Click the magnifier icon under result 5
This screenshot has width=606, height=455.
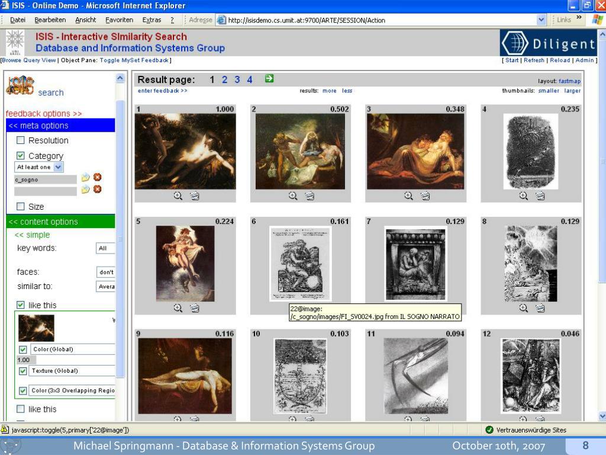tap(178, 308)
